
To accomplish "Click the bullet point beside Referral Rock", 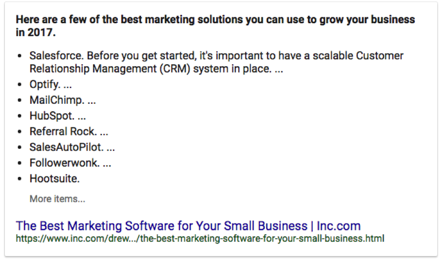I will point(19,132).
